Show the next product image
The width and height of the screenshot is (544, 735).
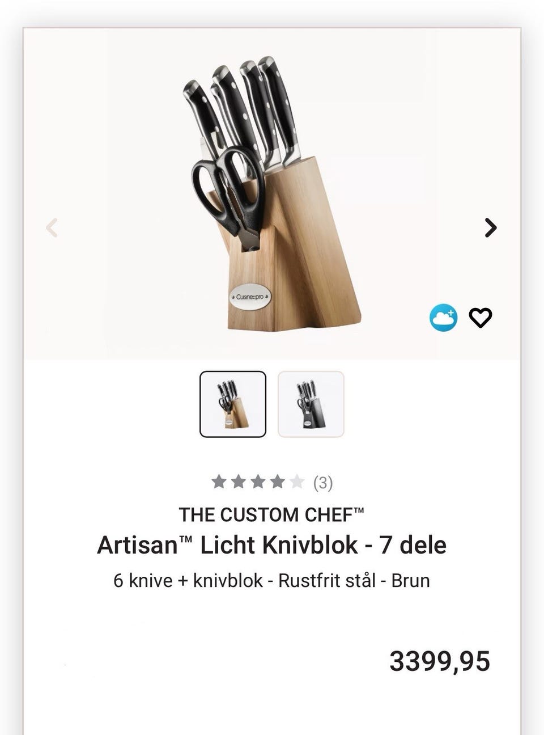click(490, 228)
